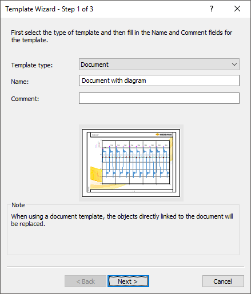Open the Template type combo box
The image size is (251, 294).
click(x=159, y=65)
